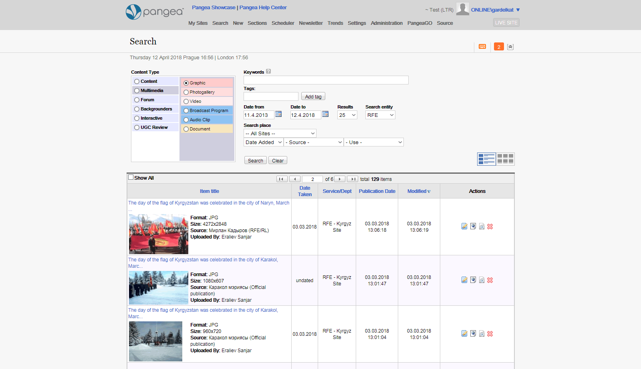Select the Multimedia content type
The width and height of the screenshot is (641, 369).
137,91
